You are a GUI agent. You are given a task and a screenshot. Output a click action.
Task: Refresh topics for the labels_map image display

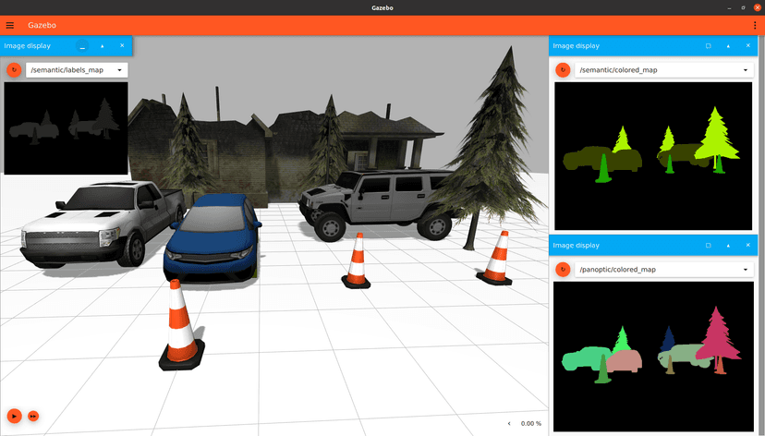[x=14, y=69]
